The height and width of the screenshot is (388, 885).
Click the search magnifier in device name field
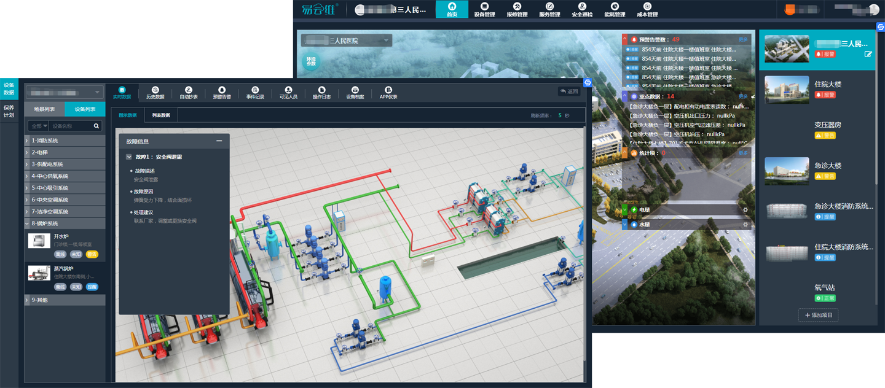[x=96, y=126]
